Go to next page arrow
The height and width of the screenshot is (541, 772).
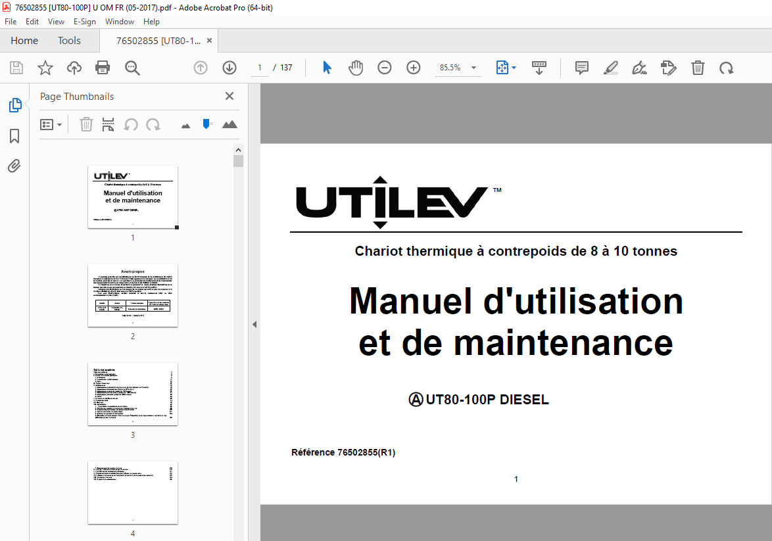point(229,68)
